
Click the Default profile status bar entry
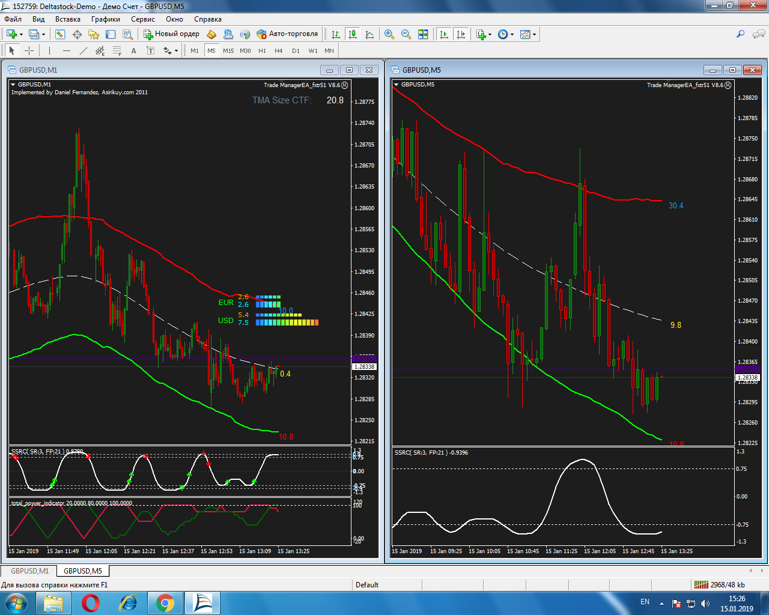point(367,584)
